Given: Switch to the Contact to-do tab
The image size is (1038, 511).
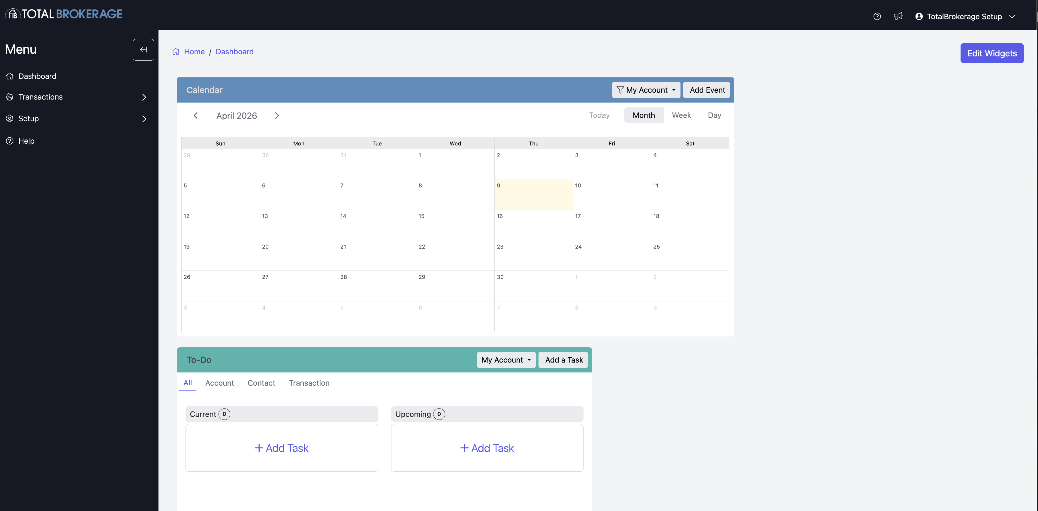Looking at the screenshot, I should 261,383.
